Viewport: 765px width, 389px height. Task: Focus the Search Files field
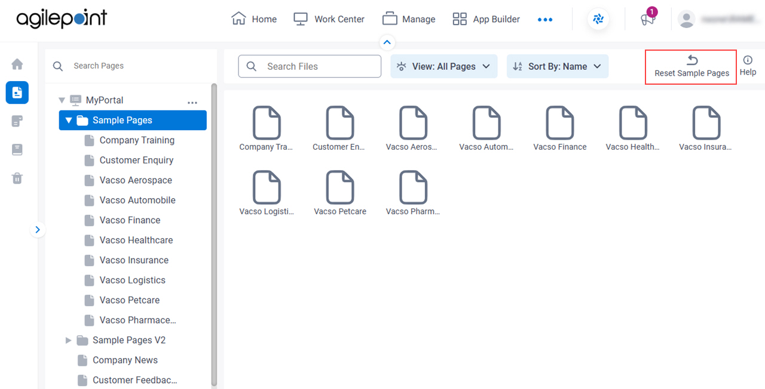[x=310, y=66]
